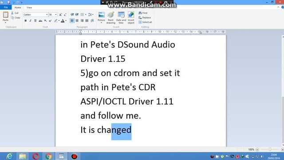Screen dimensions: 284x160
Task: Toggle underline formatting
Action: coord(35,21)
